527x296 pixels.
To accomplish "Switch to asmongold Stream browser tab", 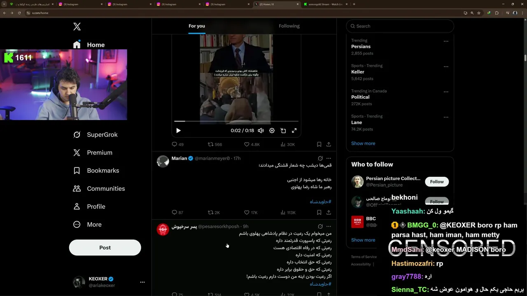I will point(325,4).
